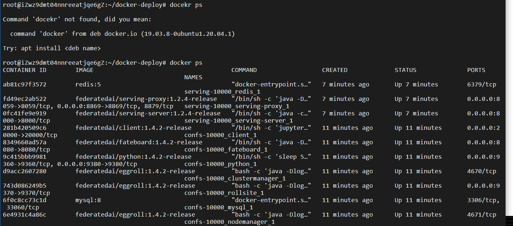The image size is (513, 226).
Task: Click the STATUS column header
Action: (405, 70)
